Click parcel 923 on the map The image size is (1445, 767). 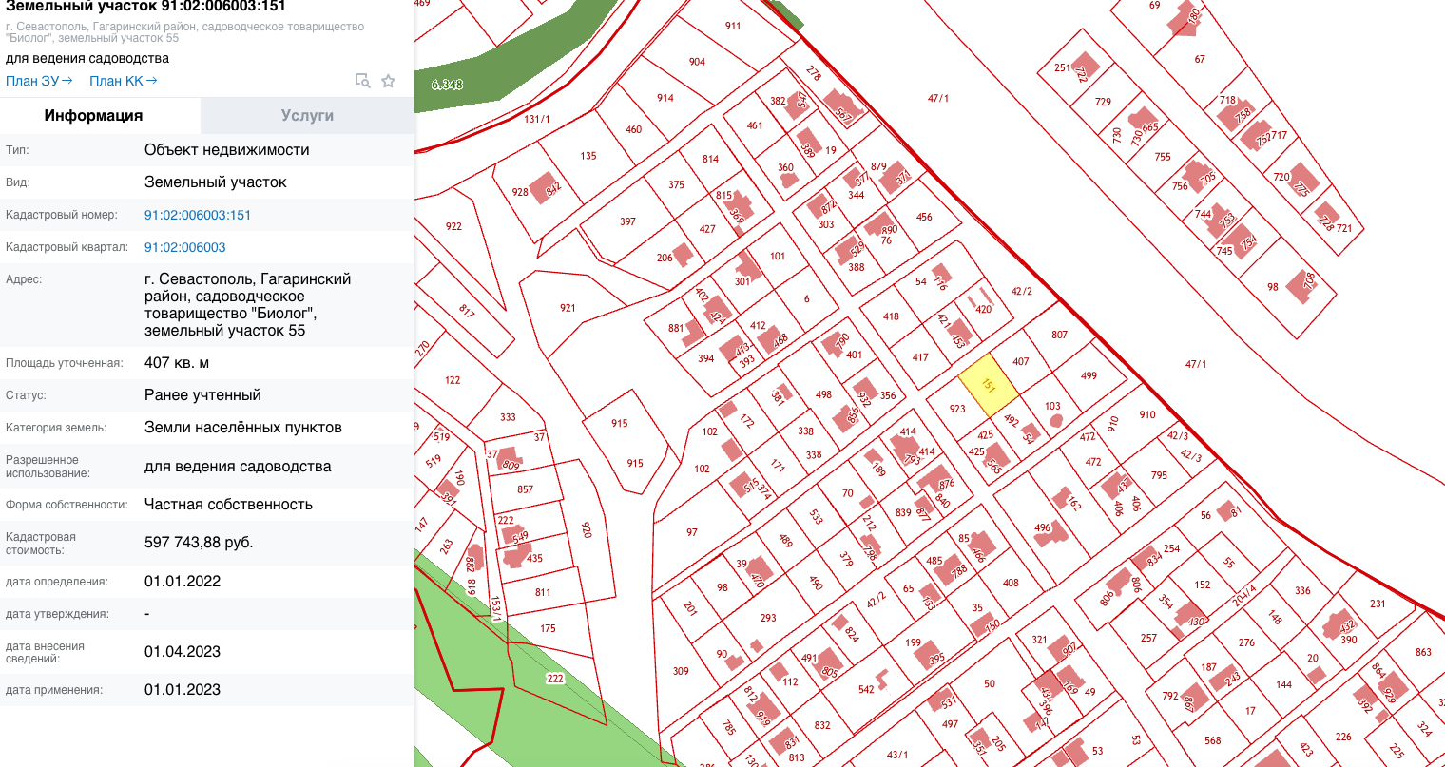(x=957, y=409)
